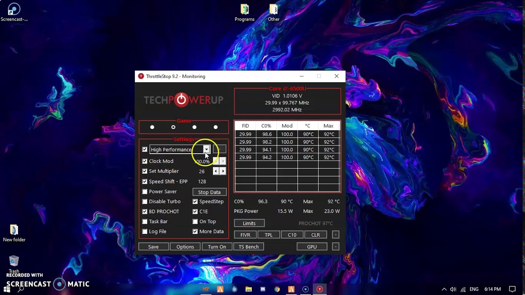Viewport: 525px width, 295px height.
Task: Increase the Set Multiplier value
Action: pyautogui.click(x=223, y=171)
